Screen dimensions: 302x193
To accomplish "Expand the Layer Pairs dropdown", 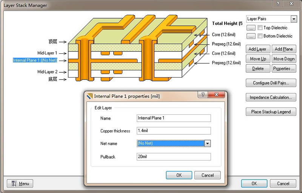I will click(x=293, y=19).
